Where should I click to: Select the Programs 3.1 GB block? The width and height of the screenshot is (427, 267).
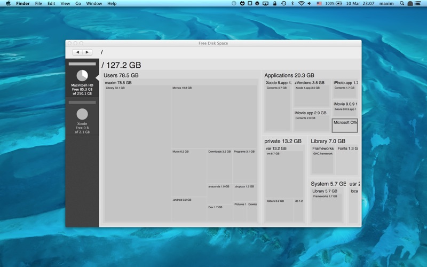[x=244, y=166]
